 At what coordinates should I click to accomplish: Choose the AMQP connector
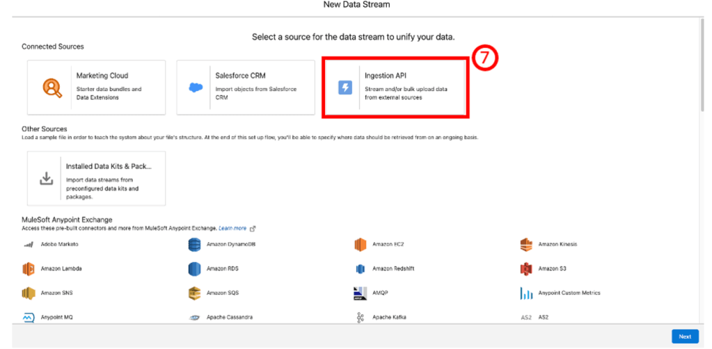tap(381, 293)
